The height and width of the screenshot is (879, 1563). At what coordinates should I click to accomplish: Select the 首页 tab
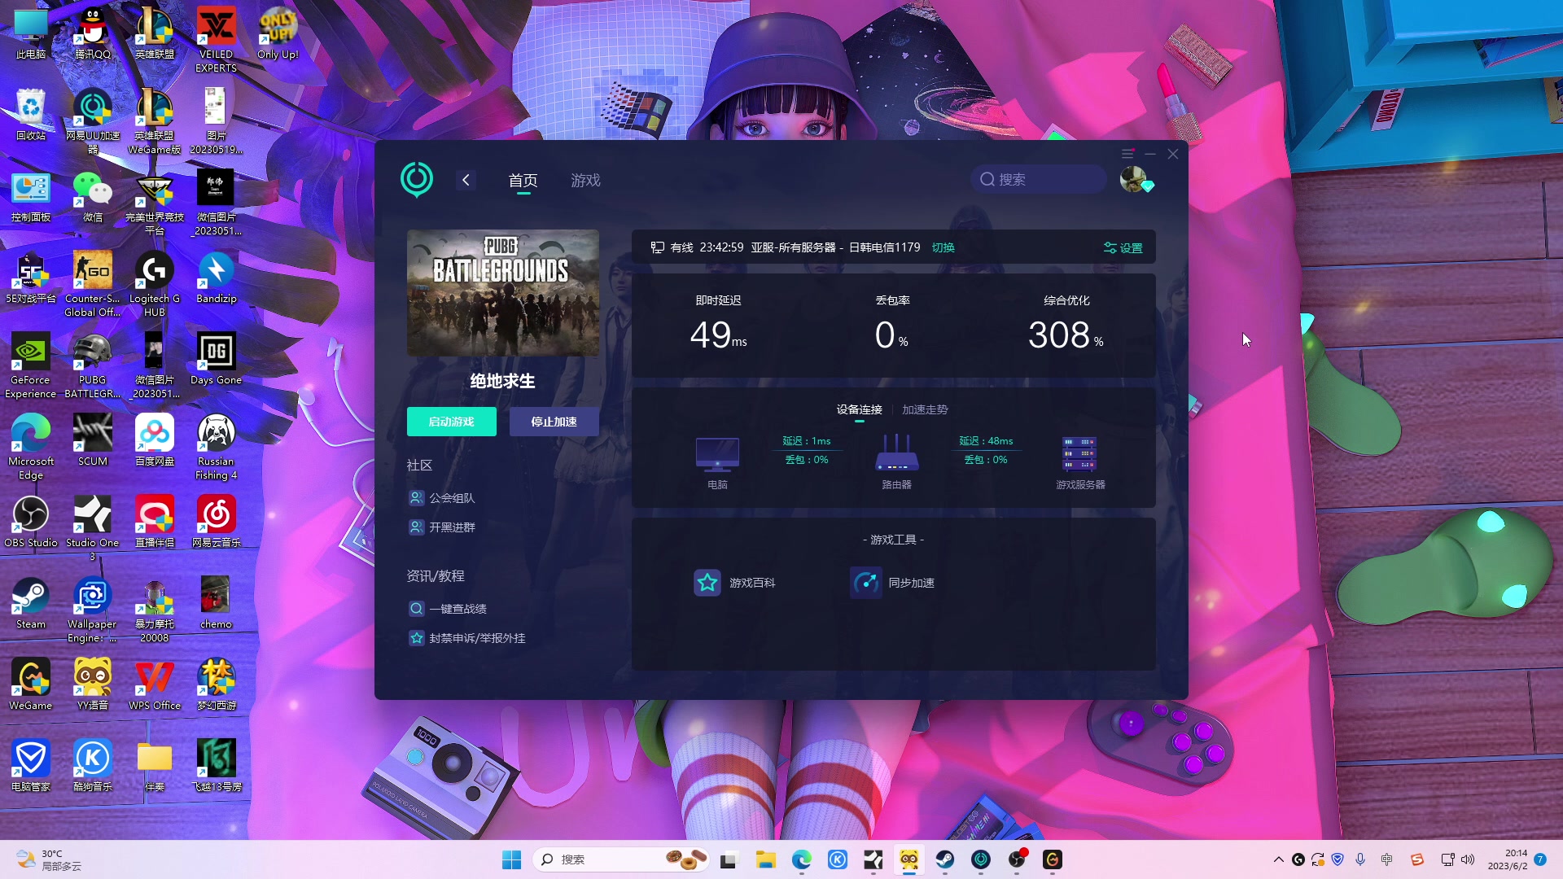click(x=523, y=181)
